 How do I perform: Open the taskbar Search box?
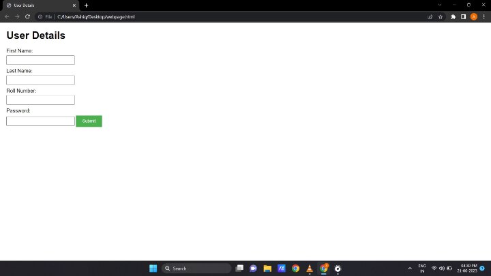pyautogui.click(x=196, y=269)
